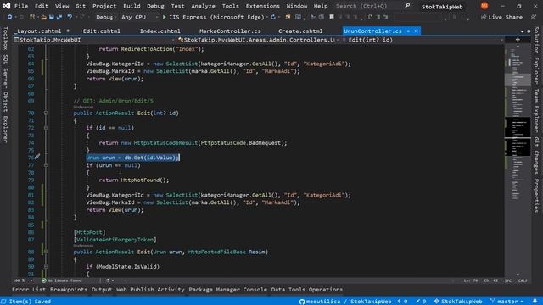Screen dimensions: 543x305
Task: Open the Package Manager Console tab
Action: 228,290
